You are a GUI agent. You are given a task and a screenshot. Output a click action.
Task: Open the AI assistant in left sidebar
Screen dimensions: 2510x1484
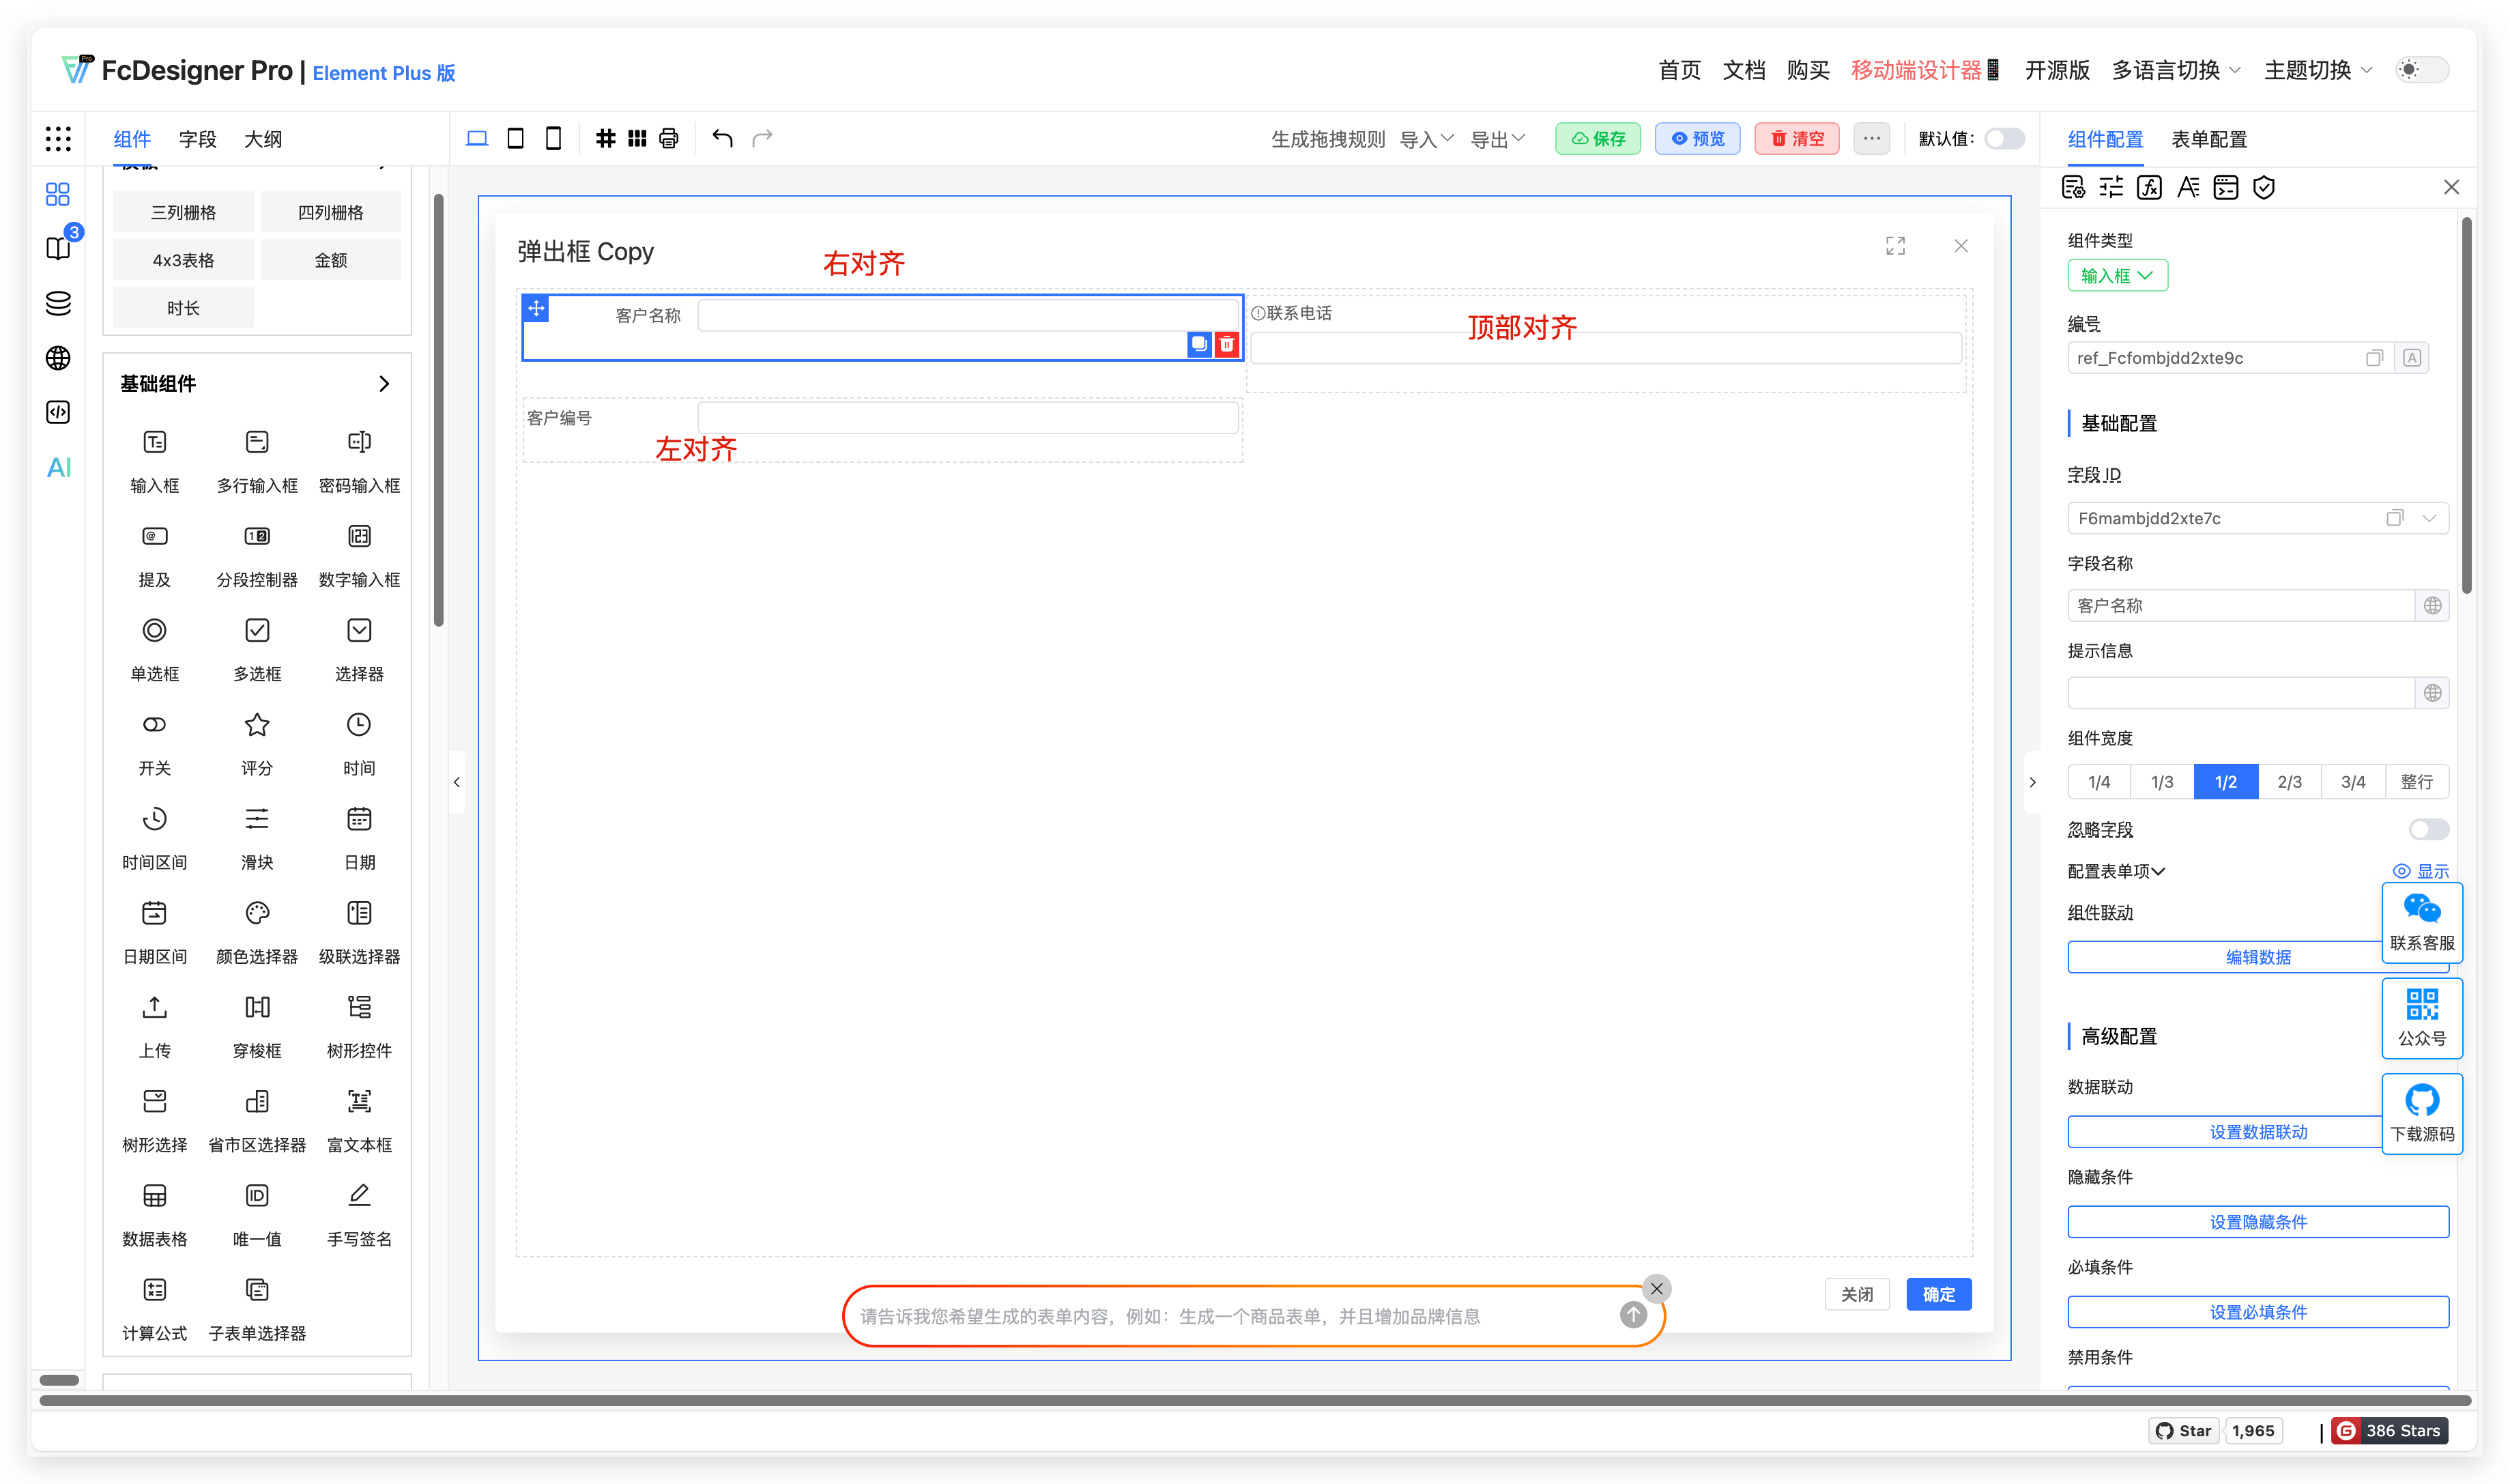[x=58, y=467]
